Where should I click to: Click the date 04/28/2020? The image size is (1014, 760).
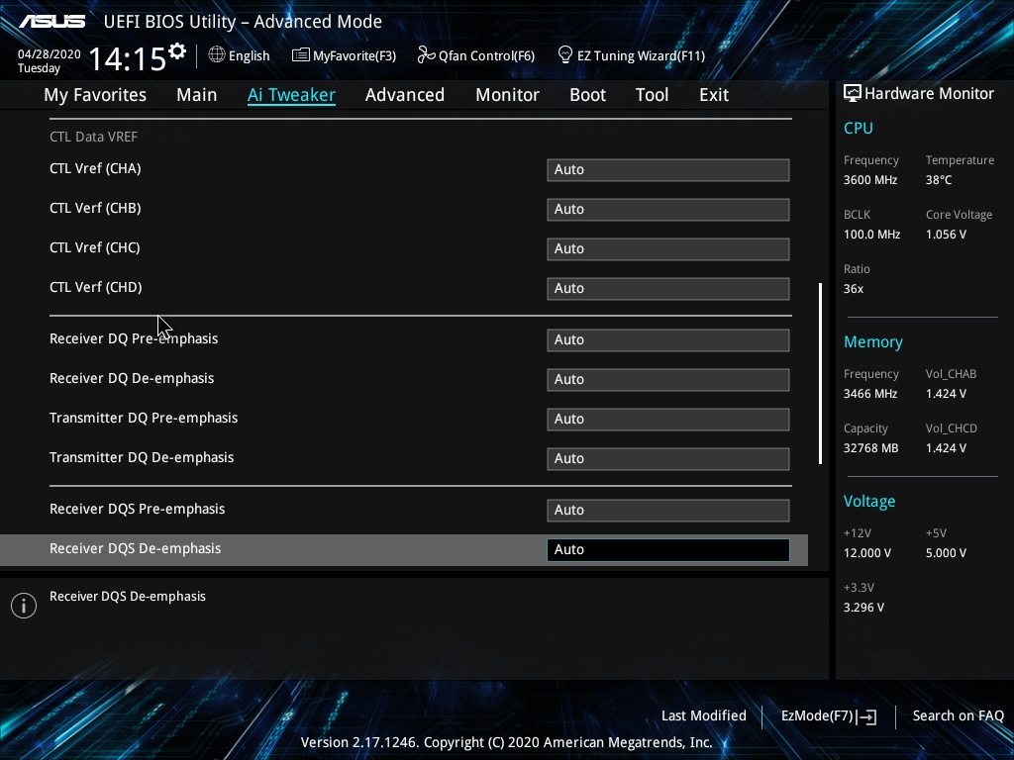pos(50,54)
